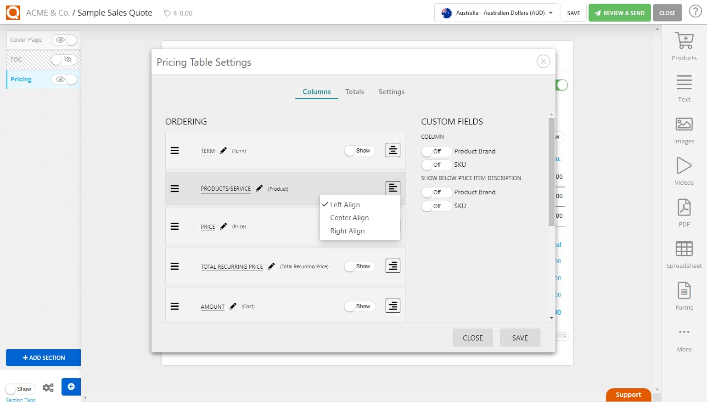Screen dimensions: 707x402
Task: Toggle visibility of the Cover Page section
Action: pos(64,40)
